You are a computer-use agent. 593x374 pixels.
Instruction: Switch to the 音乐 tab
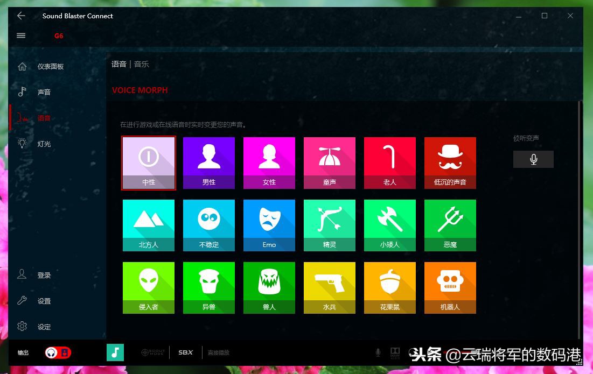point(142,64)
